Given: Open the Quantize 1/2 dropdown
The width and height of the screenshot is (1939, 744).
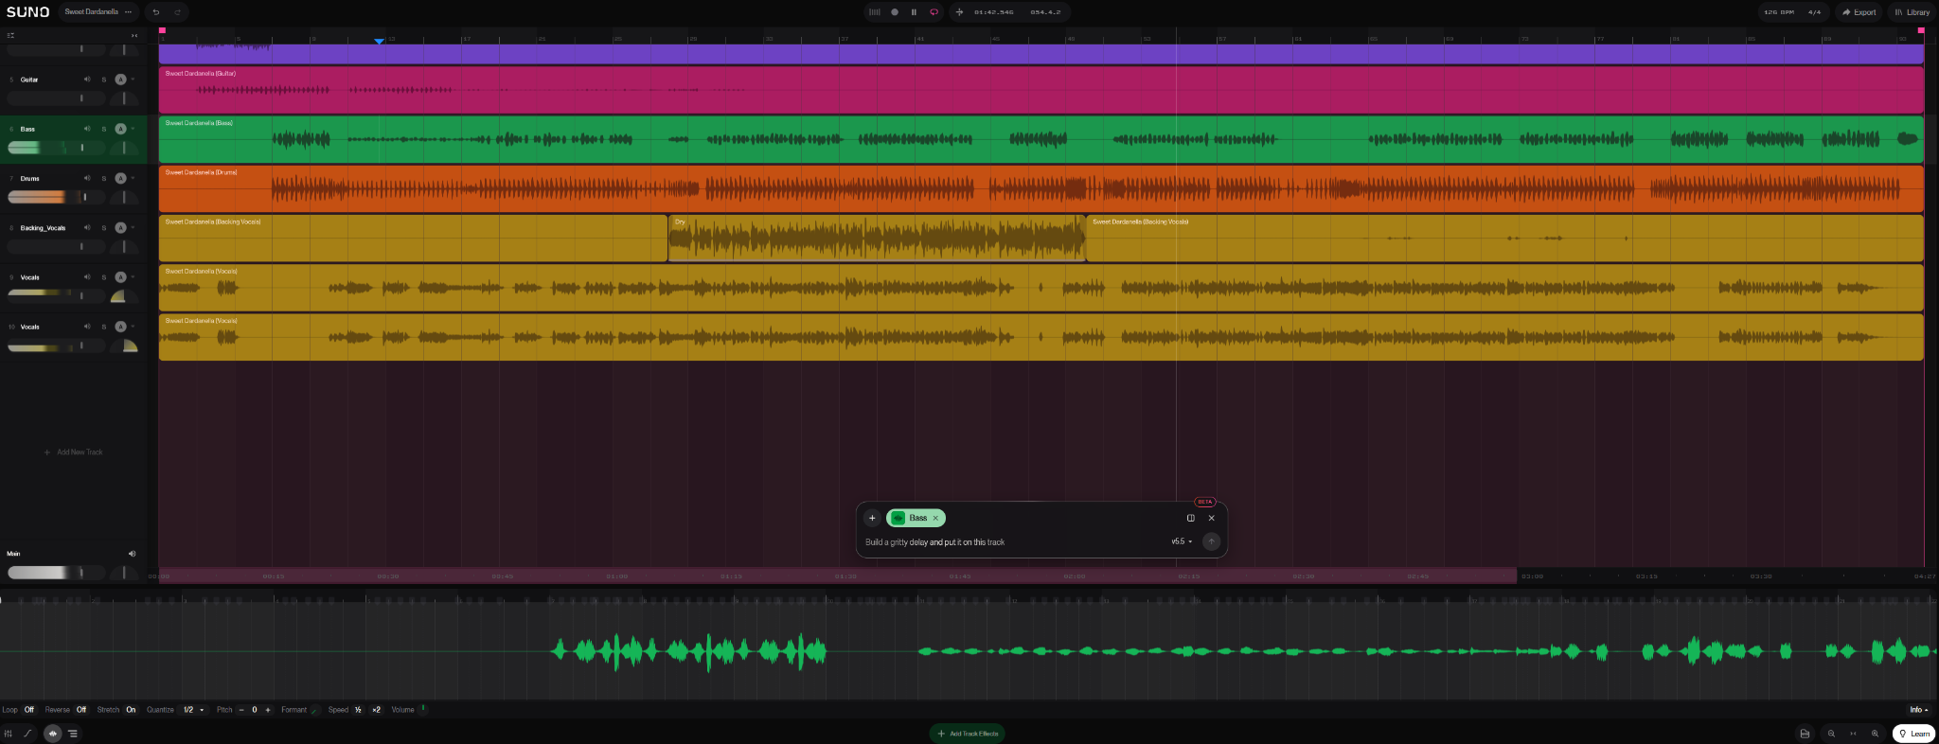Looking at the screenshot, I should 193,710.
